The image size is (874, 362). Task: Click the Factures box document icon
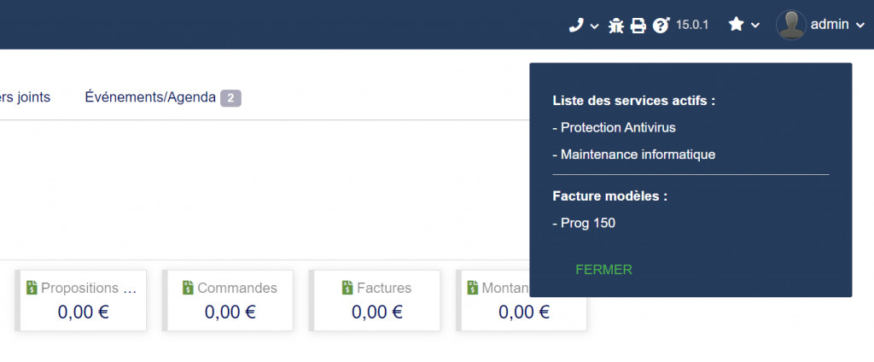348,288
